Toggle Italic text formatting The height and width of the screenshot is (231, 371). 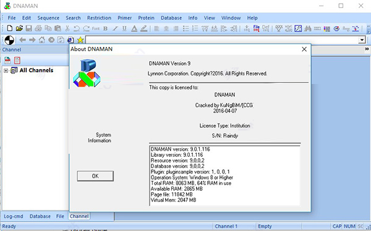(115, 28)
